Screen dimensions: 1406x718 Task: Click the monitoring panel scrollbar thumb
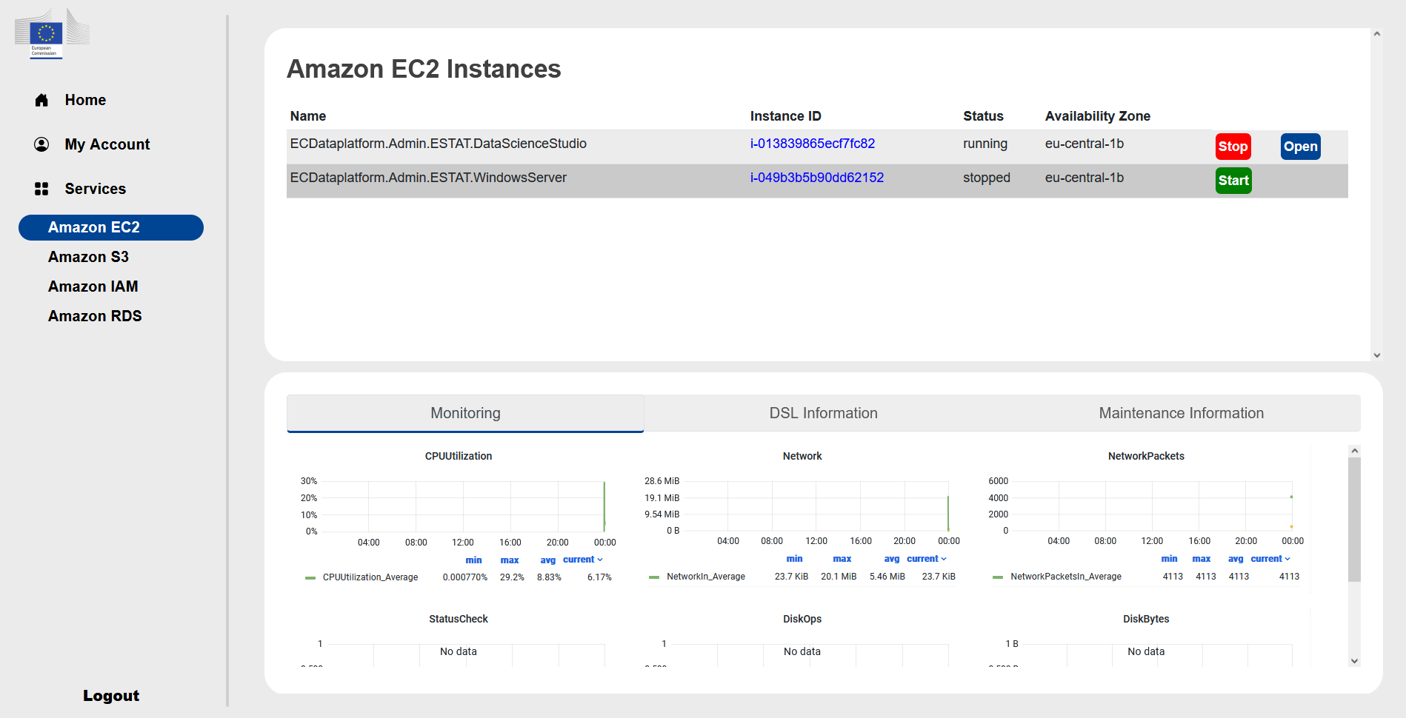coord(1354,520)
